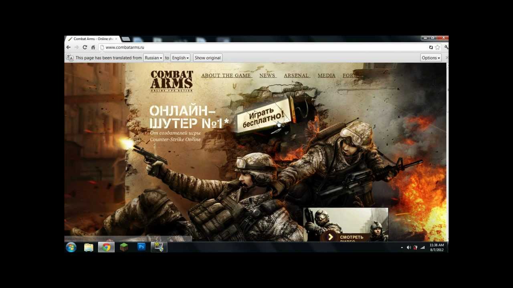Show hidden system tray icons
Viewport: 513px width, 288px height.
coord(402,248)
